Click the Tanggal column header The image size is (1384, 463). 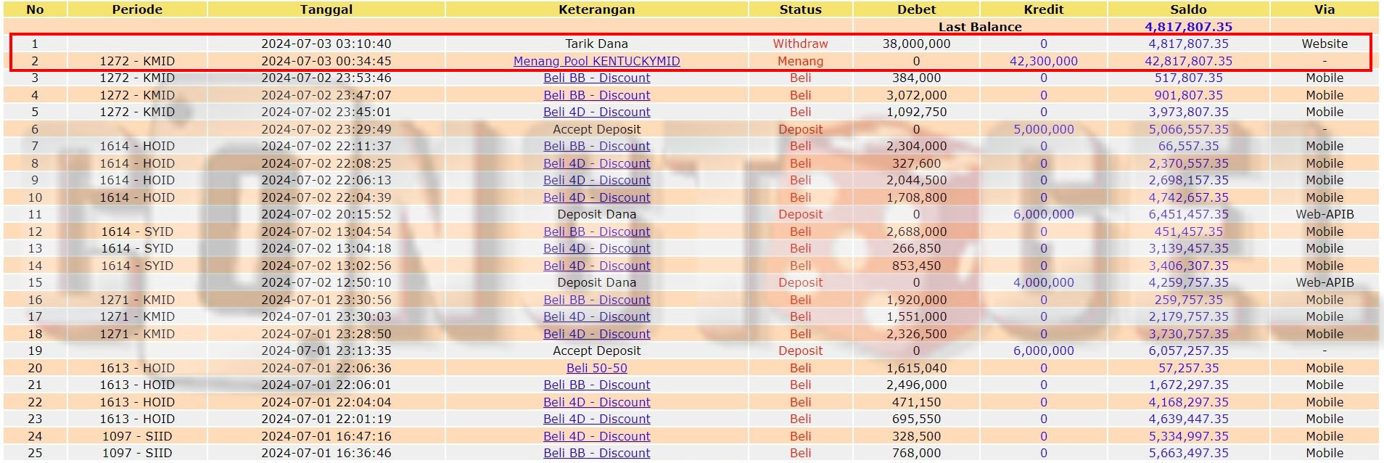pyautogui.click(x=326, y=9)
